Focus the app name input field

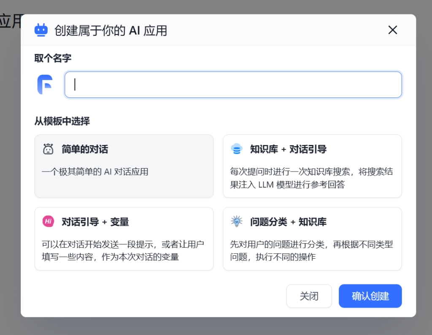[x=233, y=85]
